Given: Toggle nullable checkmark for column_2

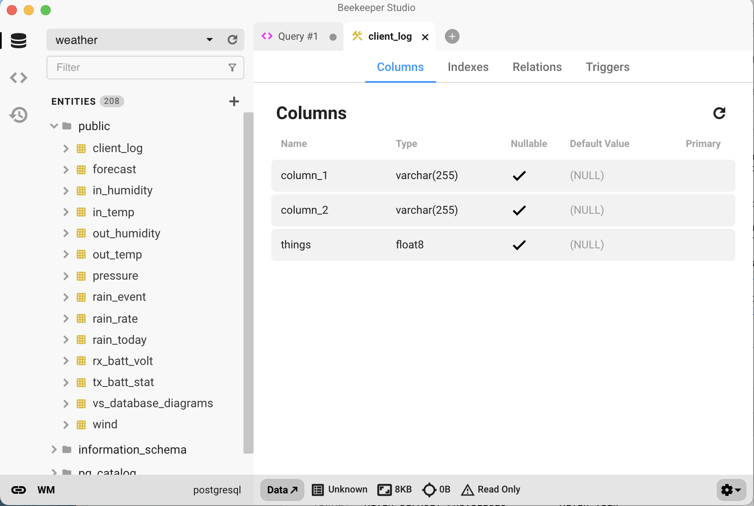Looking at the screenshot, I should (x=519, y=210).
